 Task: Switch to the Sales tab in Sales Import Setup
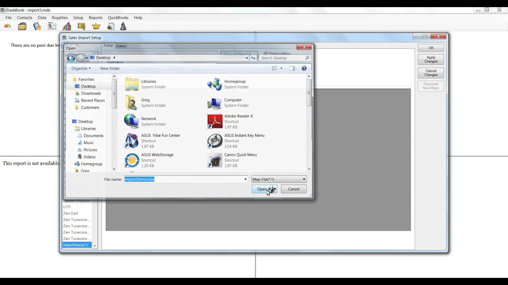[x=121, y=46]
